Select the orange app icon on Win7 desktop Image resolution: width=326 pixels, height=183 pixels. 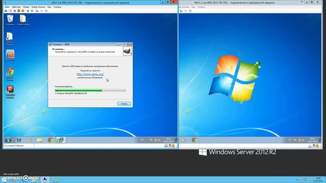tap(10, 55)
